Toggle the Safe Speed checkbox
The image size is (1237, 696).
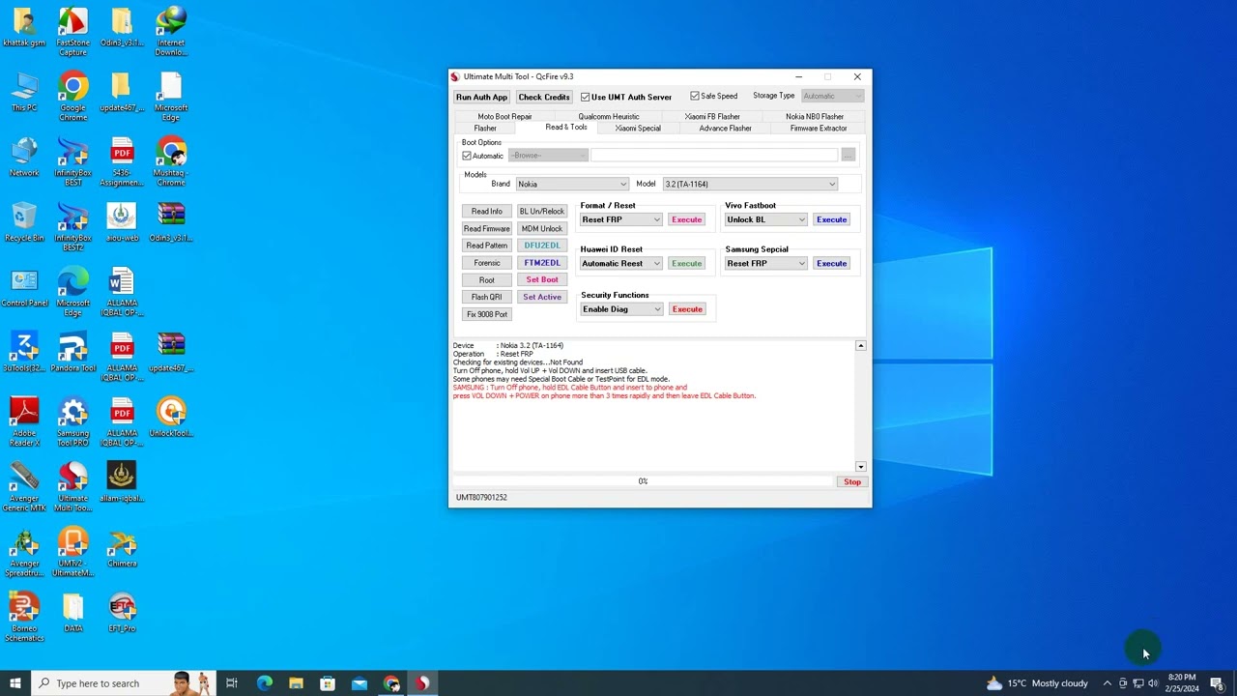point(695,96)
